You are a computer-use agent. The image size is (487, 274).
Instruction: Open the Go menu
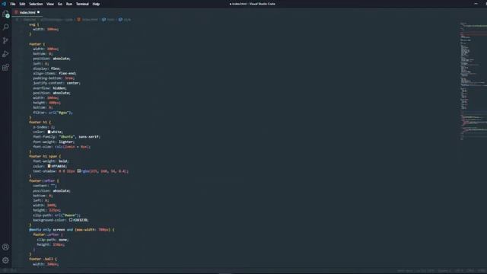(60, 4)
